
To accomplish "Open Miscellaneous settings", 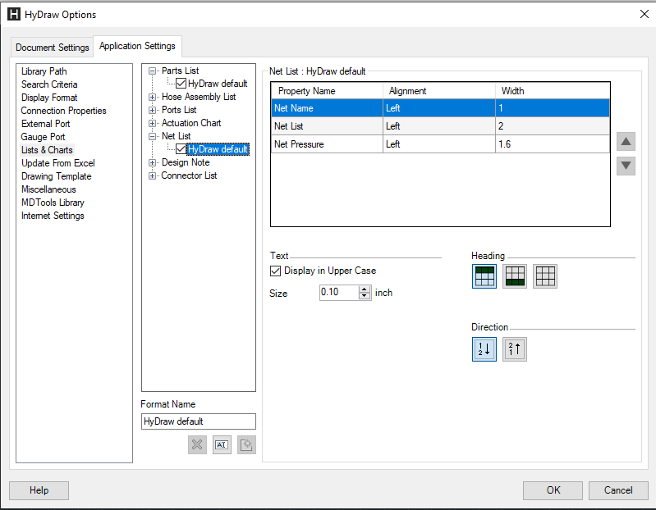I will pos(48,189).
